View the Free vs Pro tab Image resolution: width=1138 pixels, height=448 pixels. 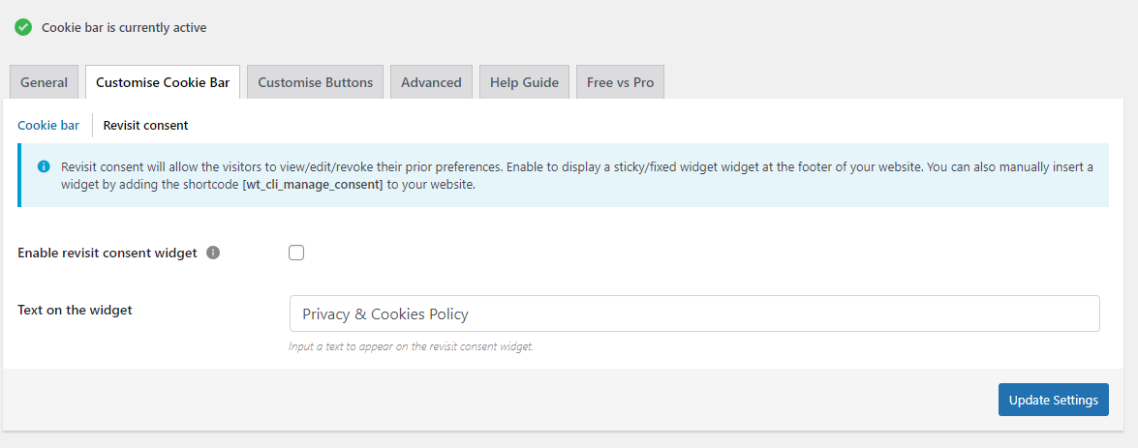coord(620,82)
